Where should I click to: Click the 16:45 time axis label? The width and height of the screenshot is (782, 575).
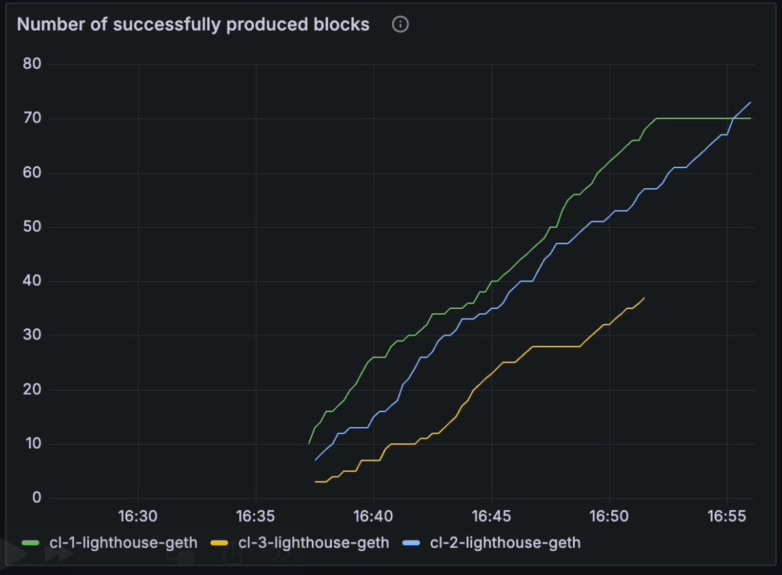[x=493, y=516]
